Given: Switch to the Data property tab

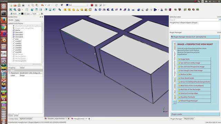Looking at the screenshot, I should pos(16,115).
